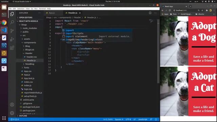Viewport: 217px width, 122px height.
Task: Open editor More Actions ellipsis
Action: 155,13
